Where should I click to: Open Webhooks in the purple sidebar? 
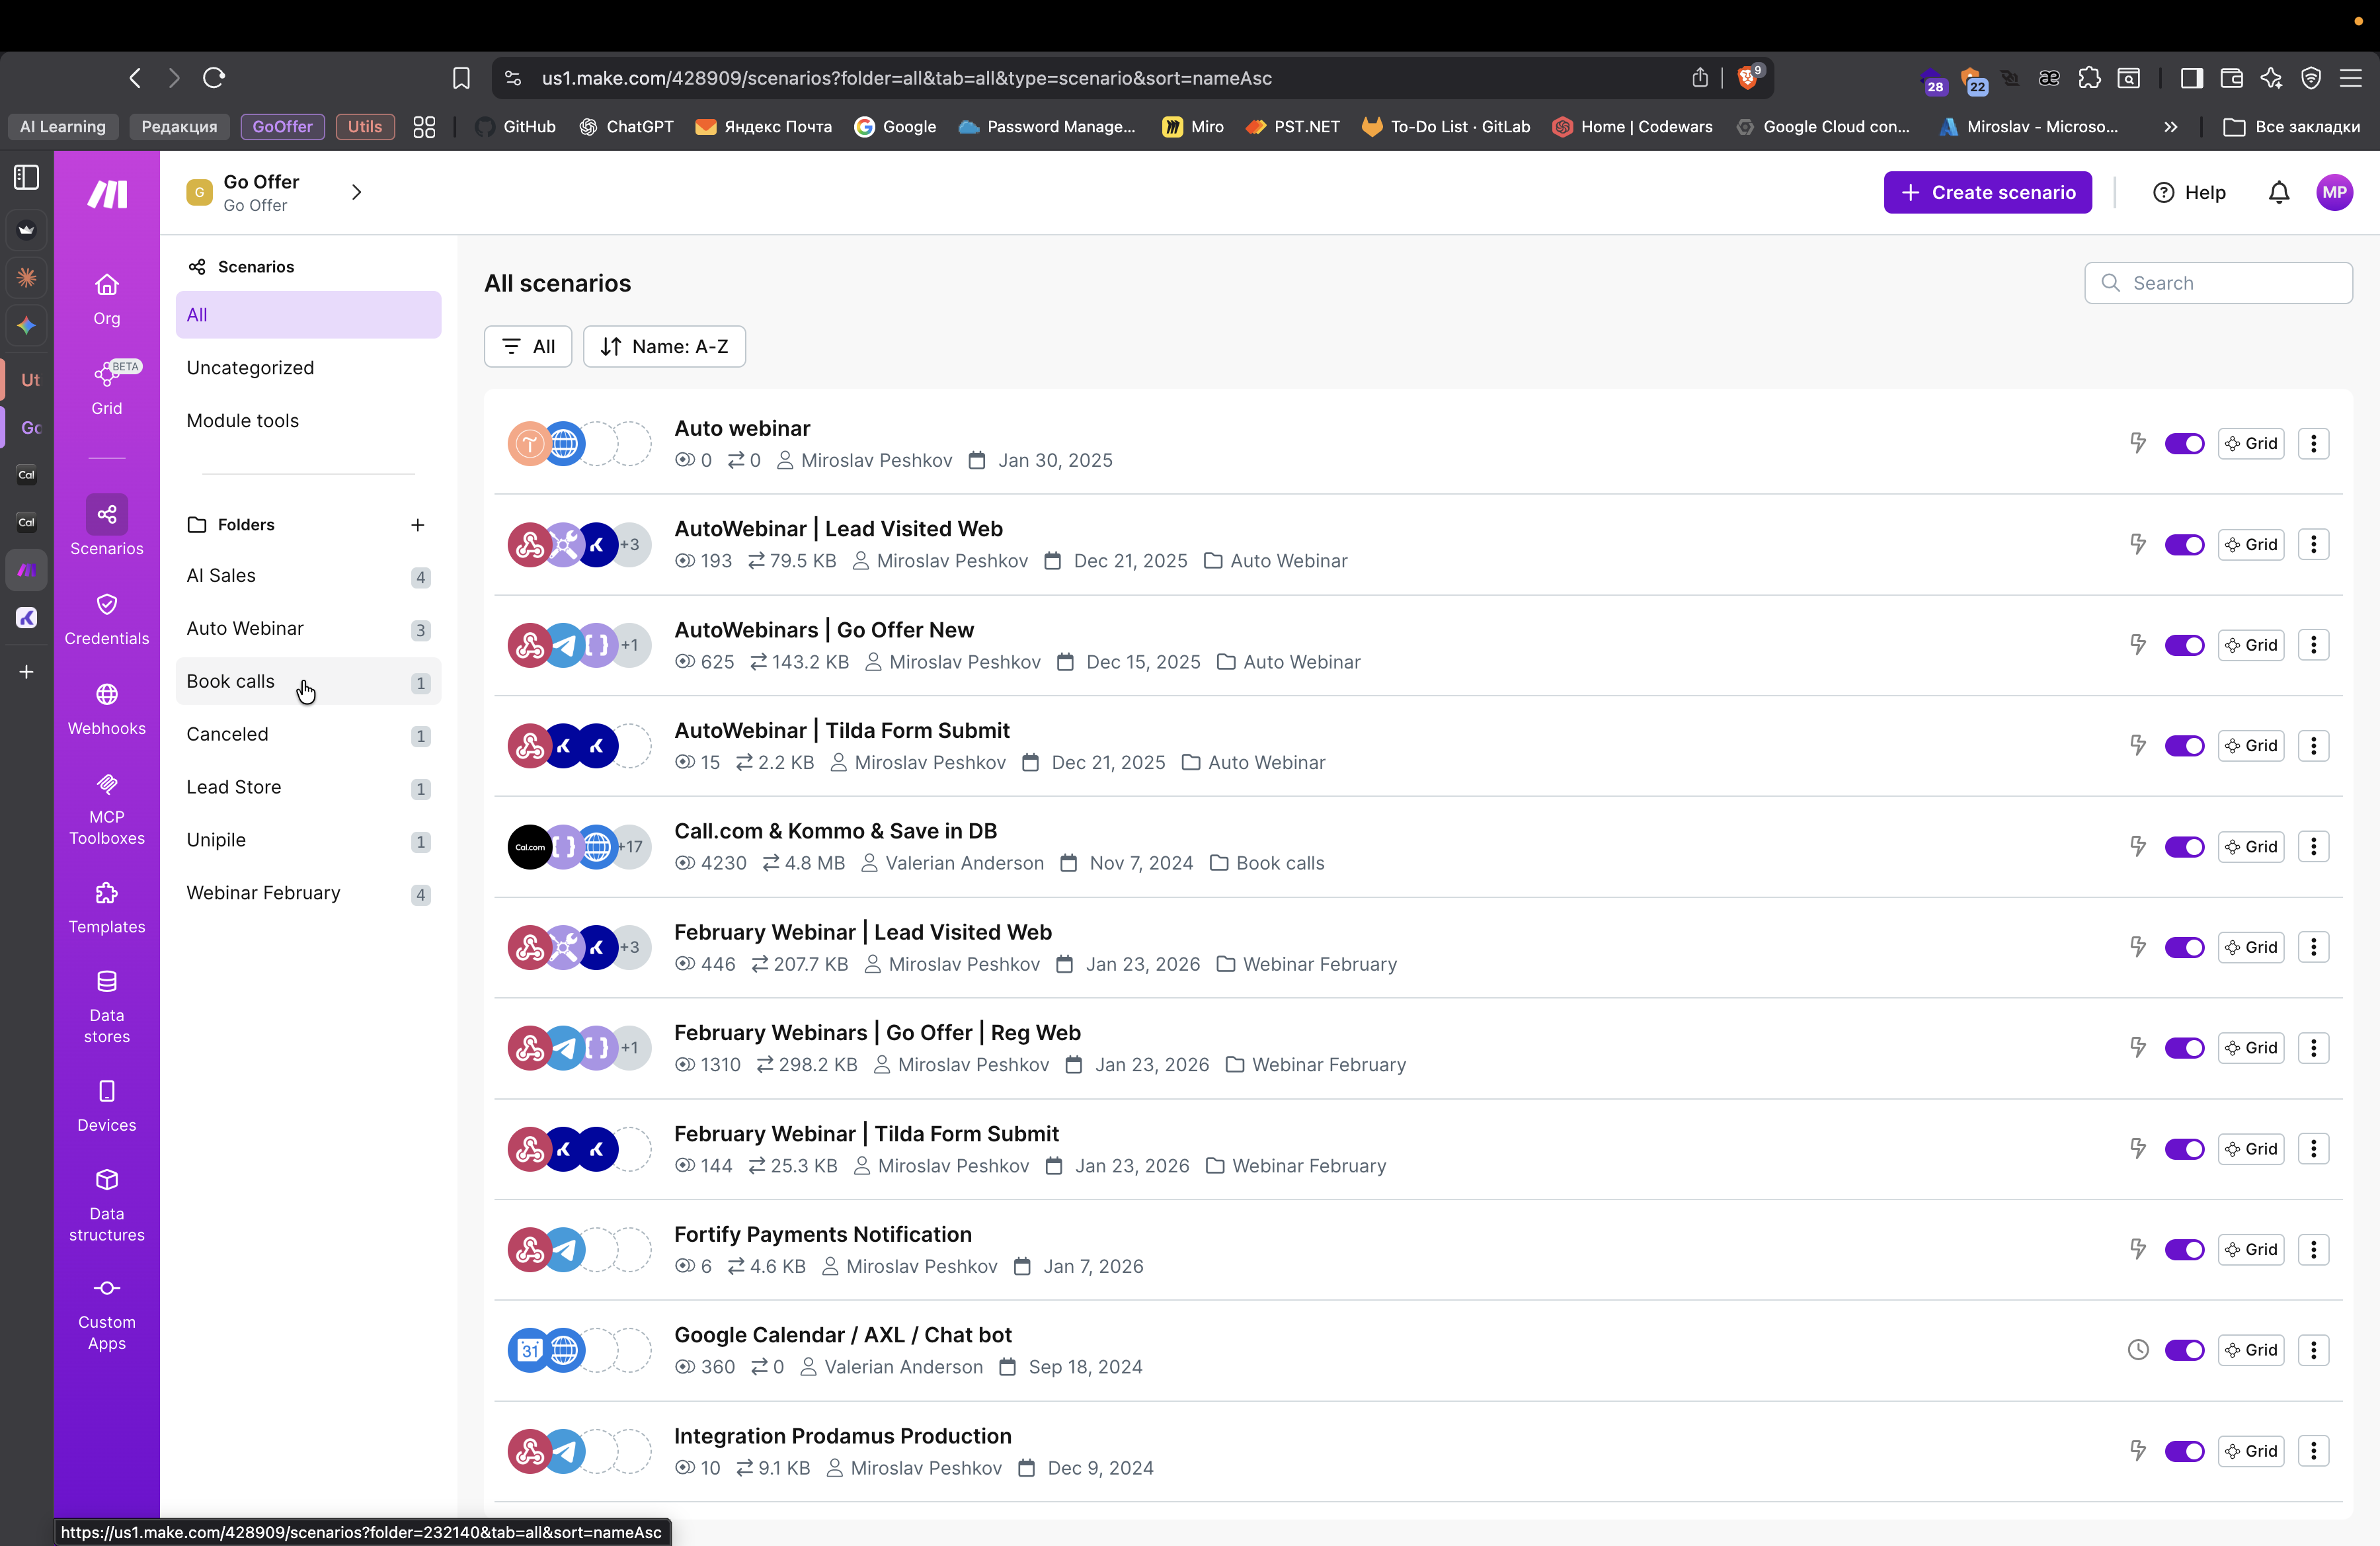106,708
